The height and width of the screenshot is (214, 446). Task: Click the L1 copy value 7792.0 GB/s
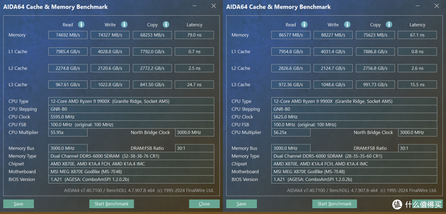click(152, 52)
